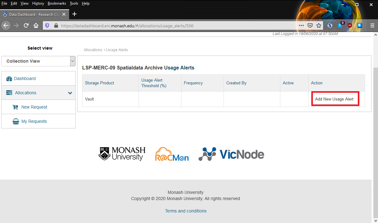
Task: Click Add New Usage Alert button
Action: tap(334, 99)
